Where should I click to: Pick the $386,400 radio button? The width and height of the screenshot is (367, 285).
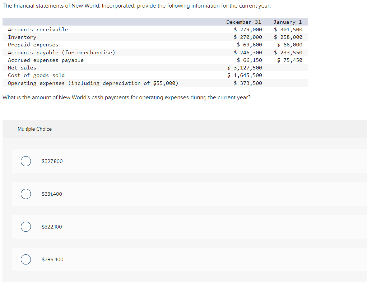click(x=26, y=259)
